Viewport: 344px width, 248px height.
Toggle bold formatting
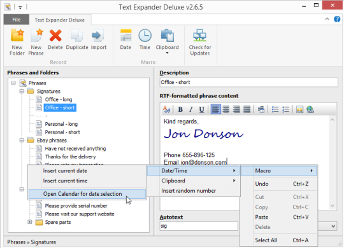pos(180,109)
